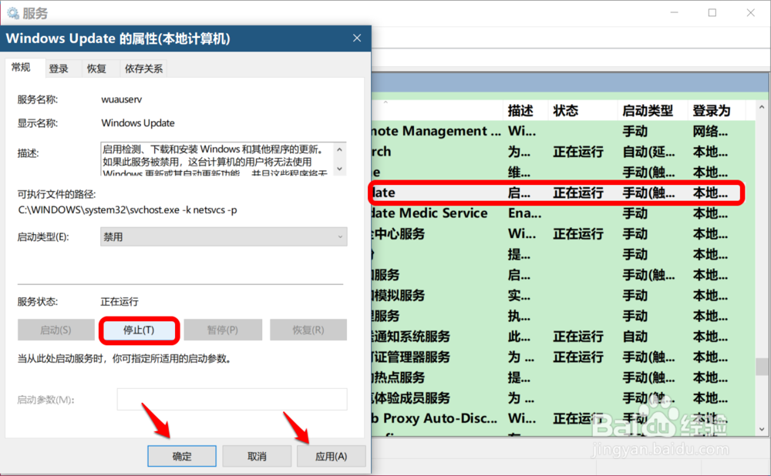Viewport: 771px width, 476px height.
Task: Click the 描述 column header
Action: coord(526,110)
